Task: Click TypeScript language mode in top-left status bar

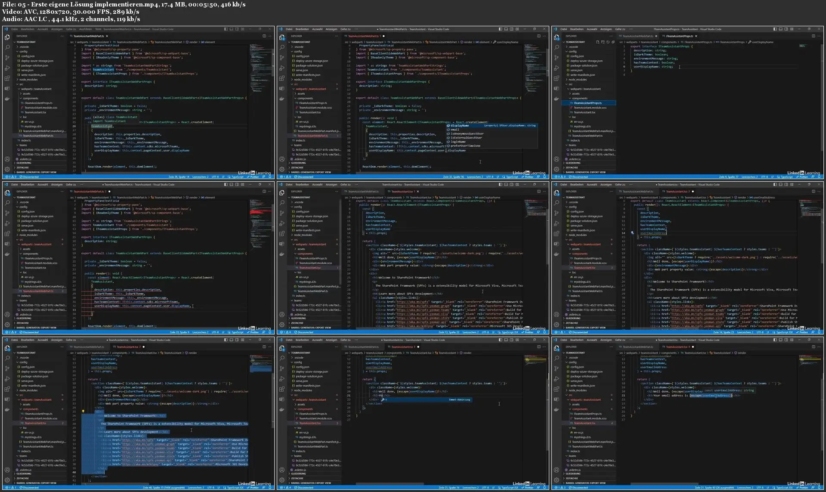Action: [237, 177]
